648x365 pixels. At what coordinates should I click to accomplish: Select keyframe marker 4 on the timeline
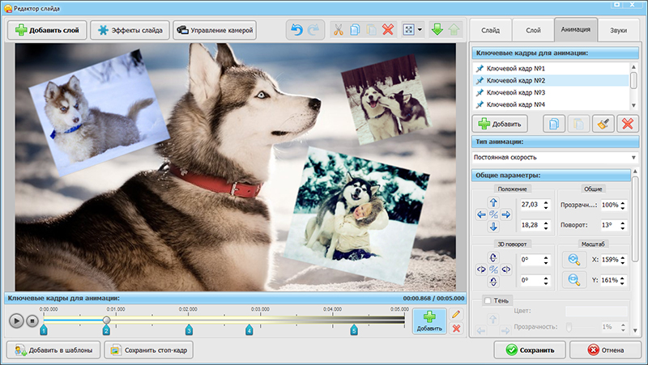click(249, 330)
